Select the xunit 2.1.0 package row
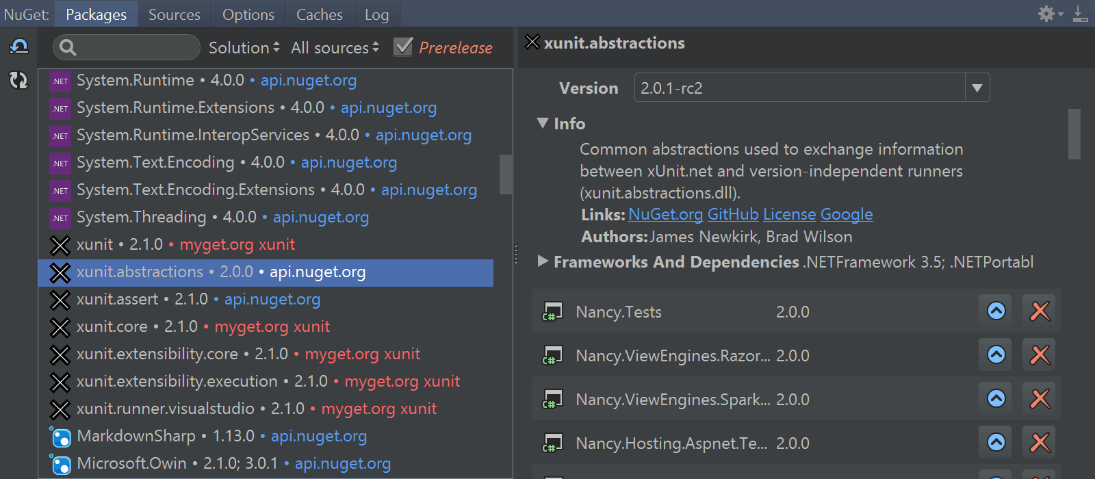Viewport: 1095px width, 479px height. coord(266,245)
